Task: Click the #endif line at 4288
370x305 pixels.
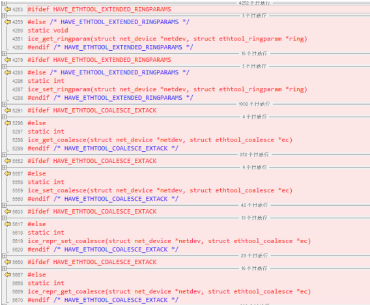Action: coord(110,98)
